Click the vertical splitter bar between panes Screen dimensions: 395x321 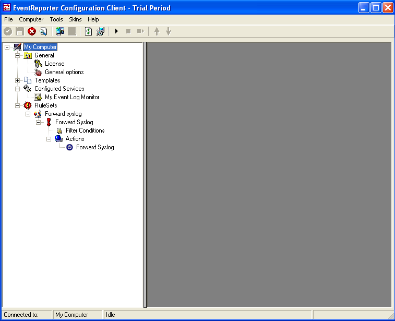tap(145, 175)
